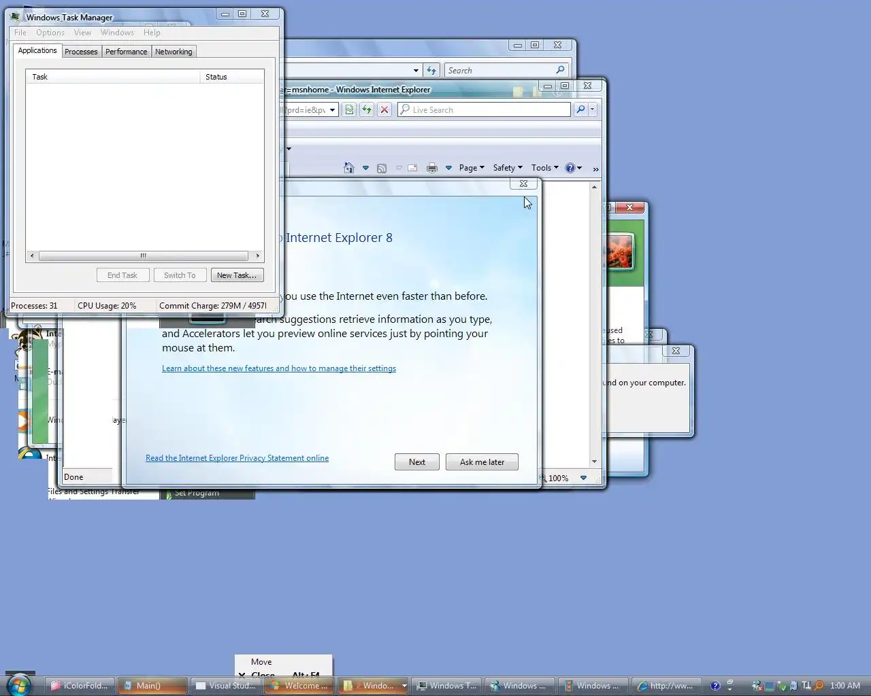
Task: Click the New Task... button
Action: click(x=237, y=275)
